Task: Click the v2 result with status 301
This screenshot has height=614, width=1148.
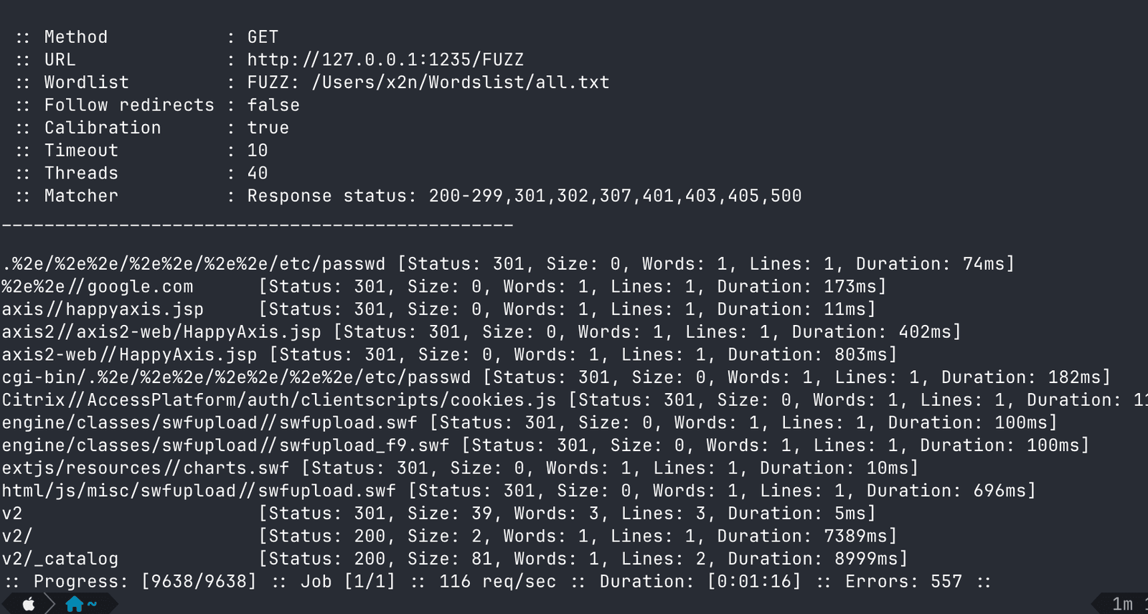Action: (x=438, y=514)
